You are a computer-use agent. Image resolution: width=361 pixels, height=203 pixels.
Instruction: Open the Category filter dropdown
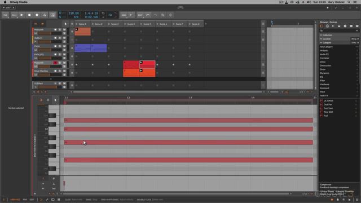coord(355,43)
